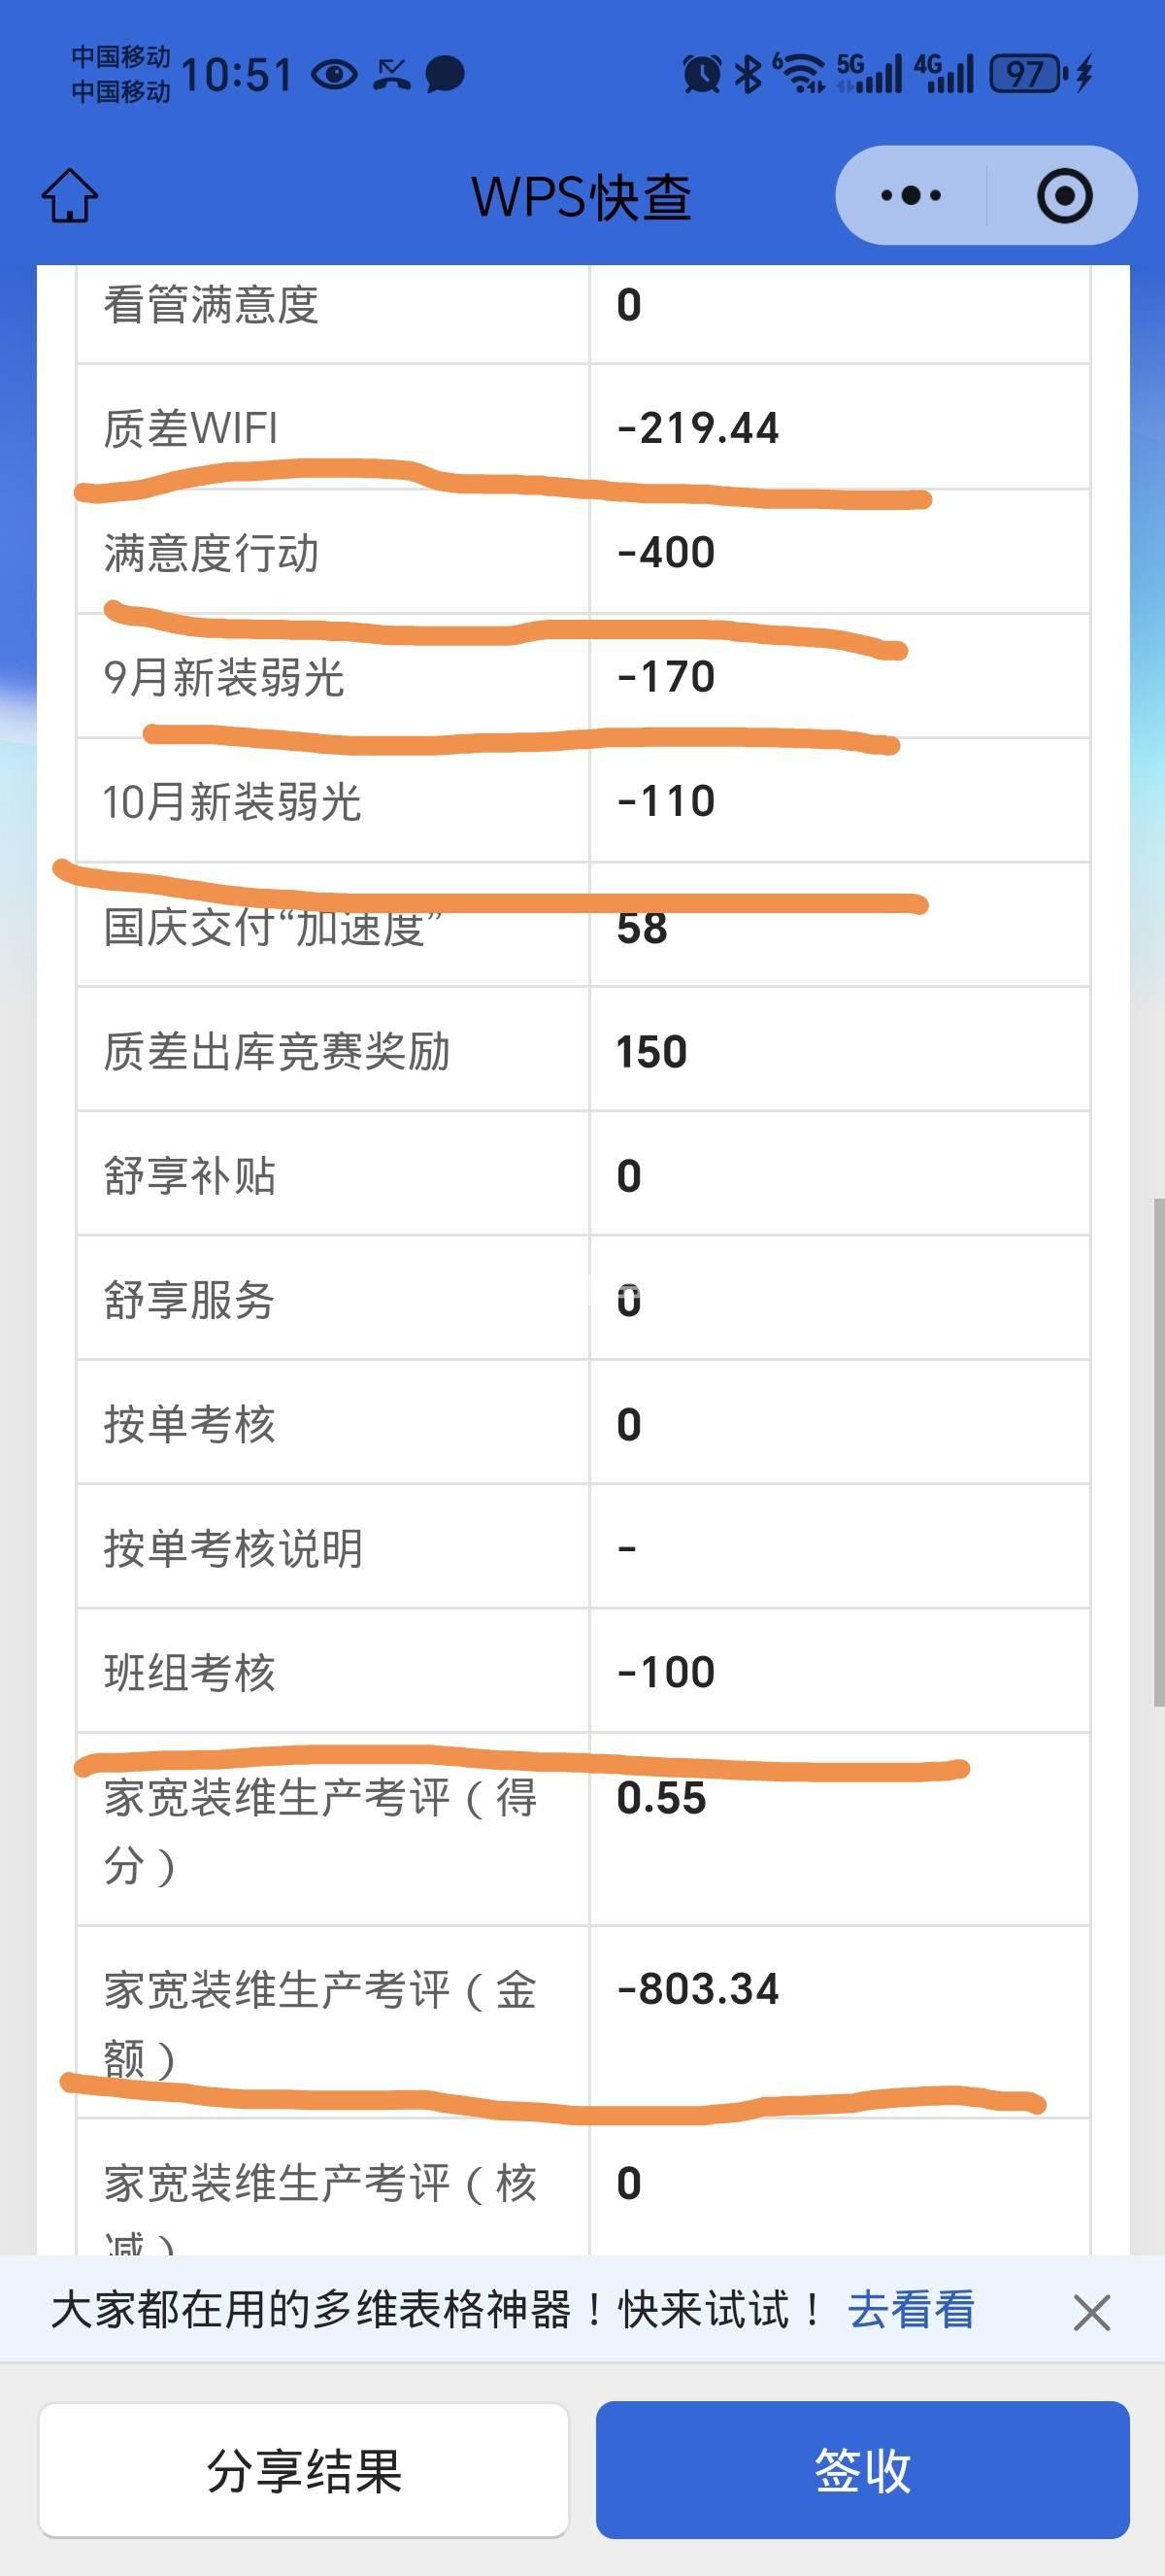The image size is (1165, 2576).
Task: Tap the Wi-Fi status icon
Action: [x=799, y=74]
